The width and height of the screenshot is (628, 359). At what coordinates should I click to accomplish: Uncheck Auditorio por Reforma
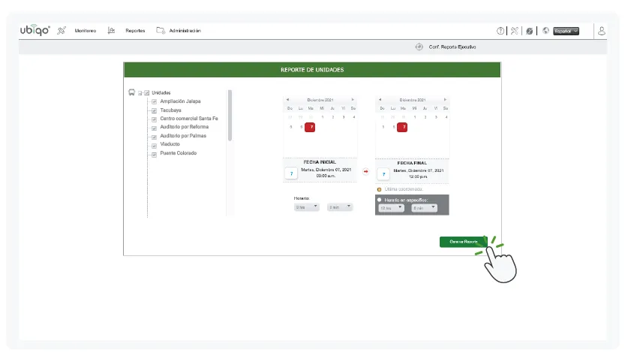point(155,128)
